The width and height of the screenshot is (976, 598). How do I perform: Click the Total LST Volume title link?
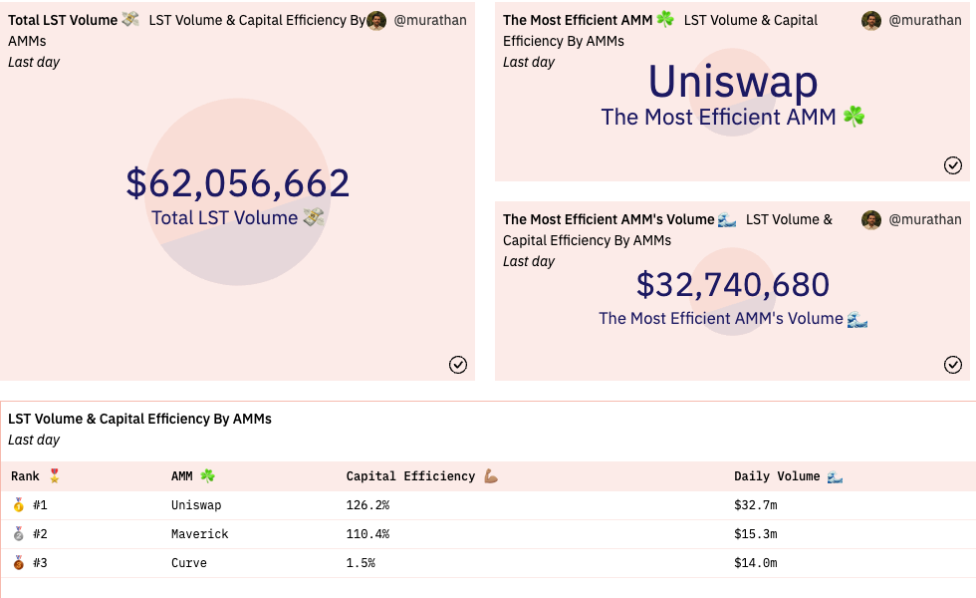(63, 20)
